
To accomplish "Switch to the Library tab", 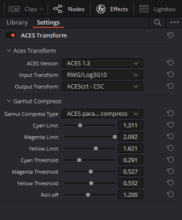I will (x=17, y=23).
